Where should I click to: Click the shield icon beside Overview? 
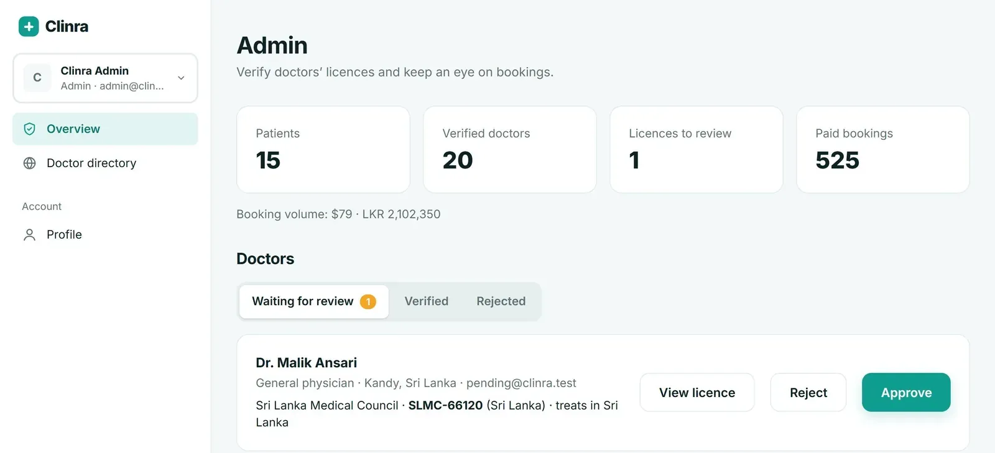click(29, 129)
